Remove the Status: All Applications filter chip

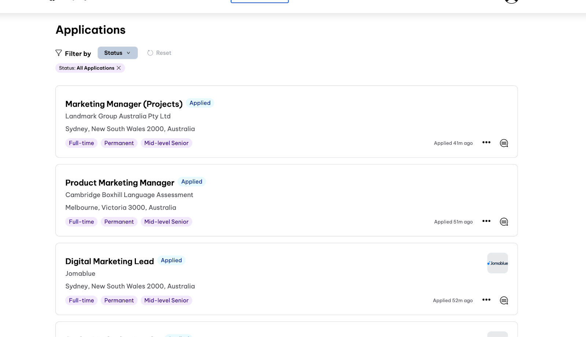pyautogui.click(x=119, y=68)
